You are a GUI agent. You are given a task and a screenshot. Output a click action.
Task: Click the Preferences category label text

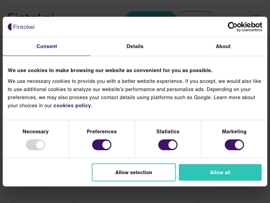tap(102, 132)
